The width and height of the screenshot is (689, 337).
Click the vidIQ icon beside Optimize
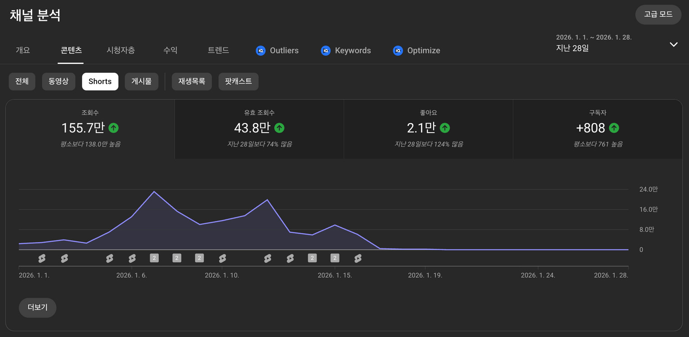398,50
